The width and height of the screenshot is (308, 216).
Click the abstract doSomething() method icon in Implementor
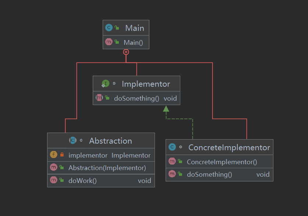(99, 98)
